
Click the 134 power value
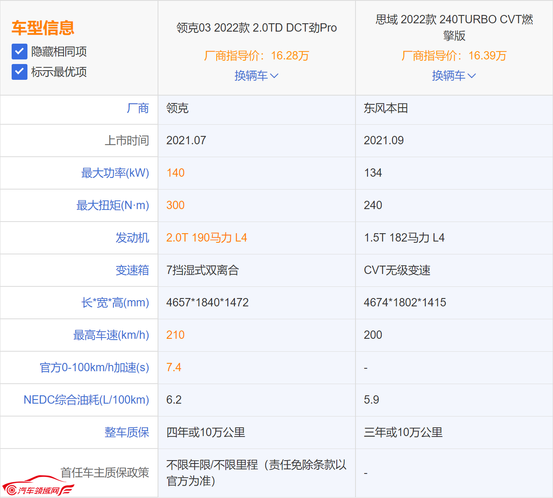[x=373, y=173]
